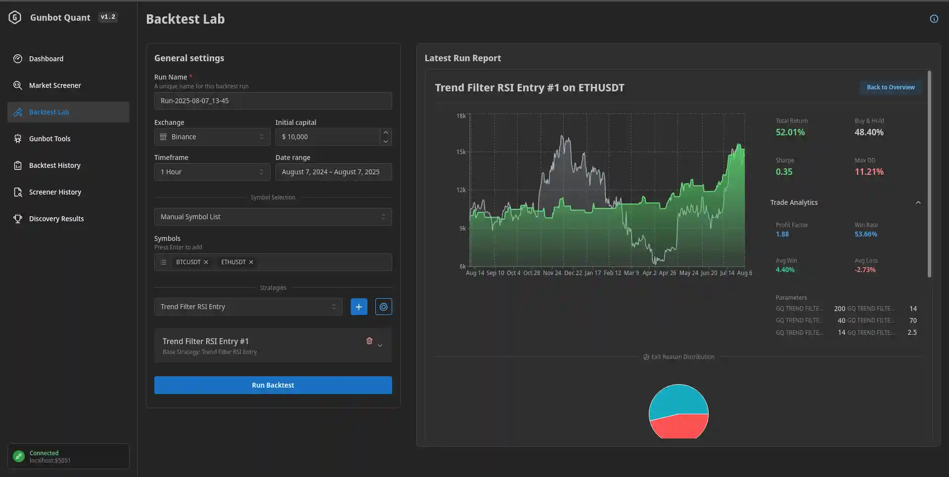This screenshot has width=949, height=477.
Task: Collapse the Trade Analytics section
Action: coord(918,202)
